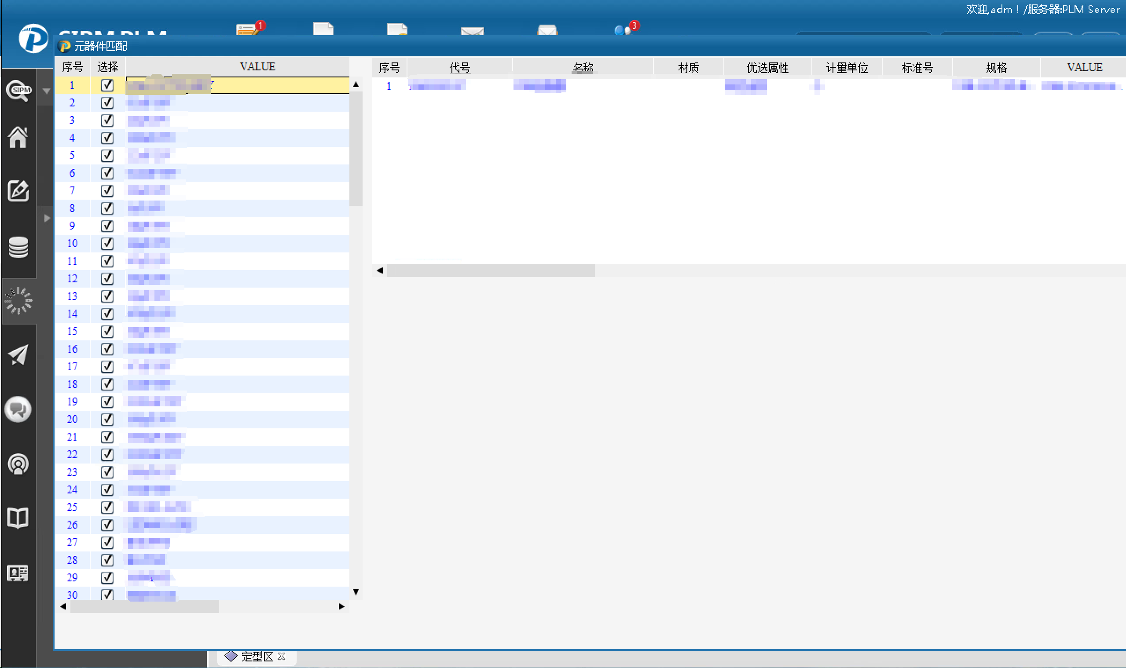Click the 名称 column header

(x=583, y=68)
